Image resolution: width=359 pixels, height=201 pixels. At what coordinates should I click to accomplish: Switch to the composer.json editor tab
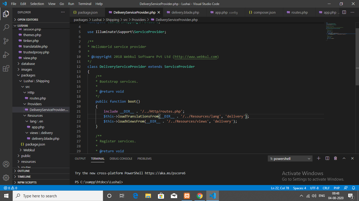(264, 12)
